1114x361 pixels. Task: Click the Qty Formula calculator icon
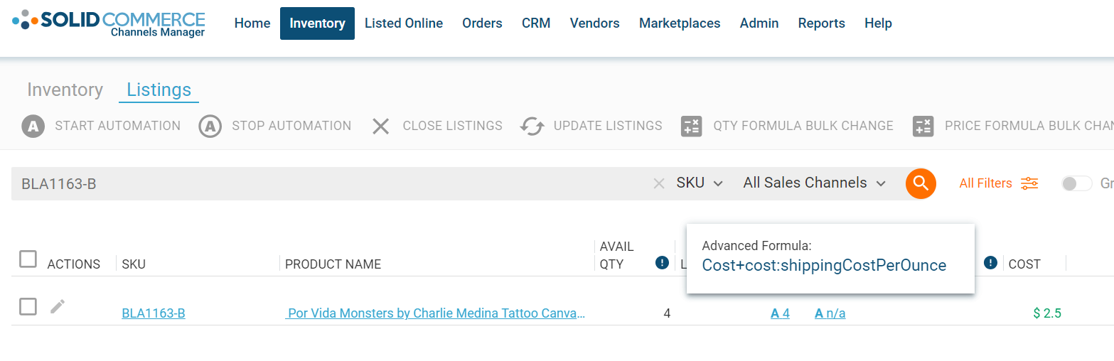click(x=691, y=126)
